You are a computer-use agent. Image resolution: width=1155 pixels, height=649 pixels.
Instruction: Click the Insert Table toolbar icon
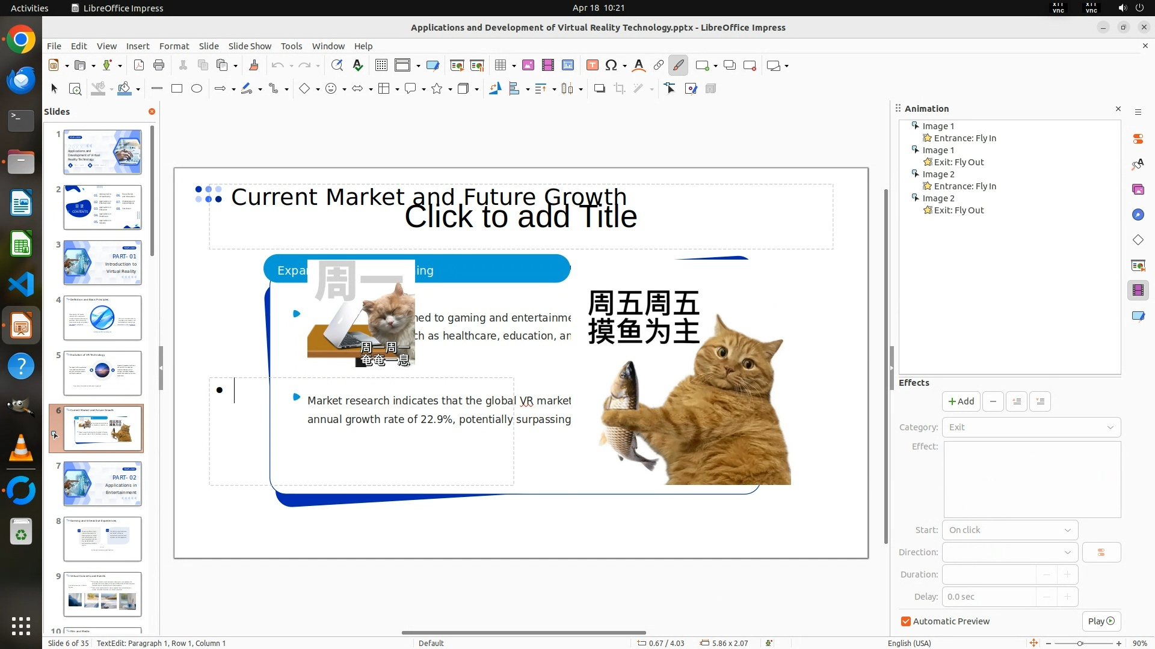(500, 66)
